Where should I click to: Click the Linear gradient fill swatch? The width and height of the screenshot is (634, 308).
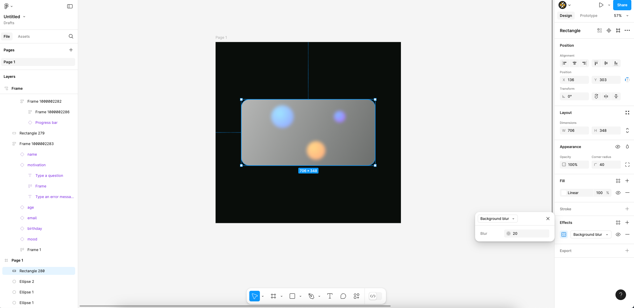coord(564,193)
